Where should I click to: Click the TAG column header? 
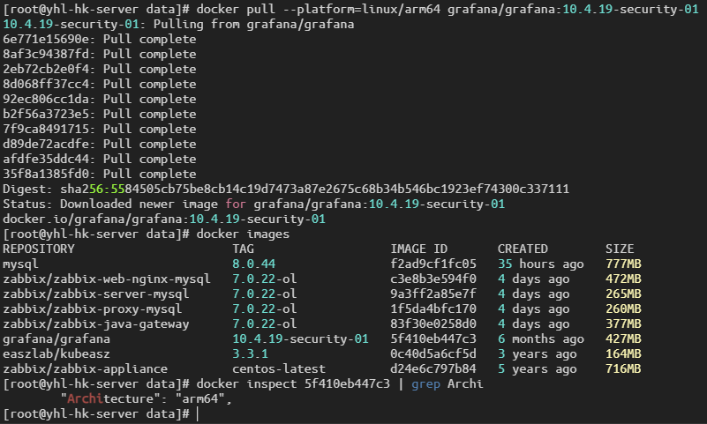(244, 249)
